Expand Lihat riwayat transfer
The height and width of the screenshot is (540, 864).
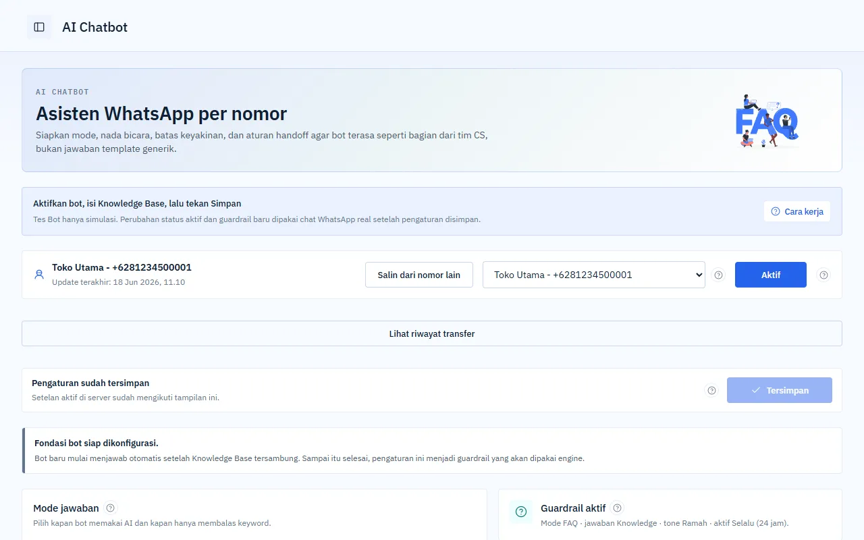[432, 333]
